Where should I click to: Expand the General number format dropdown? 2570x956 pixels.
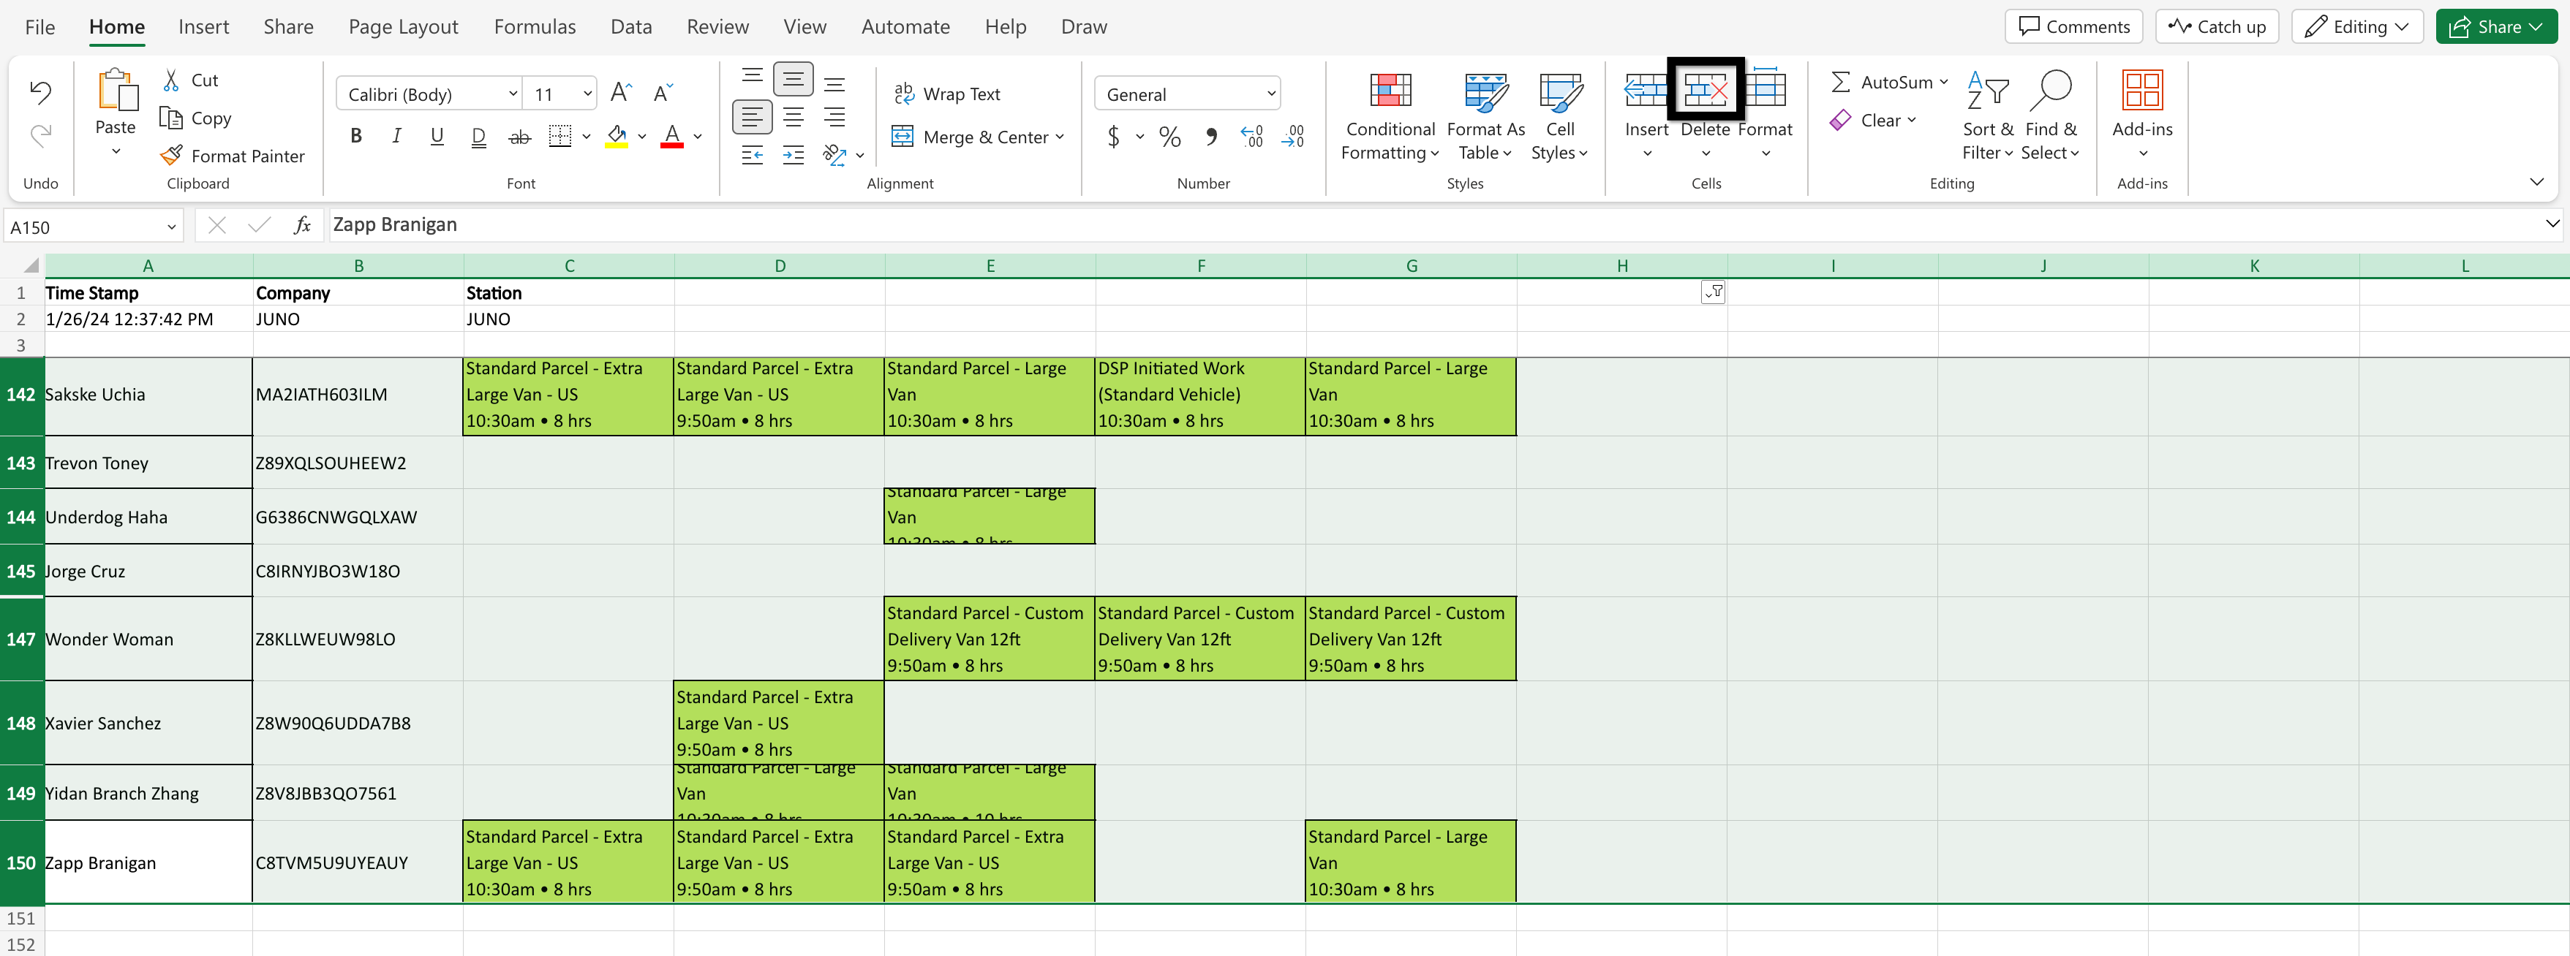[x=1270, y=94]
